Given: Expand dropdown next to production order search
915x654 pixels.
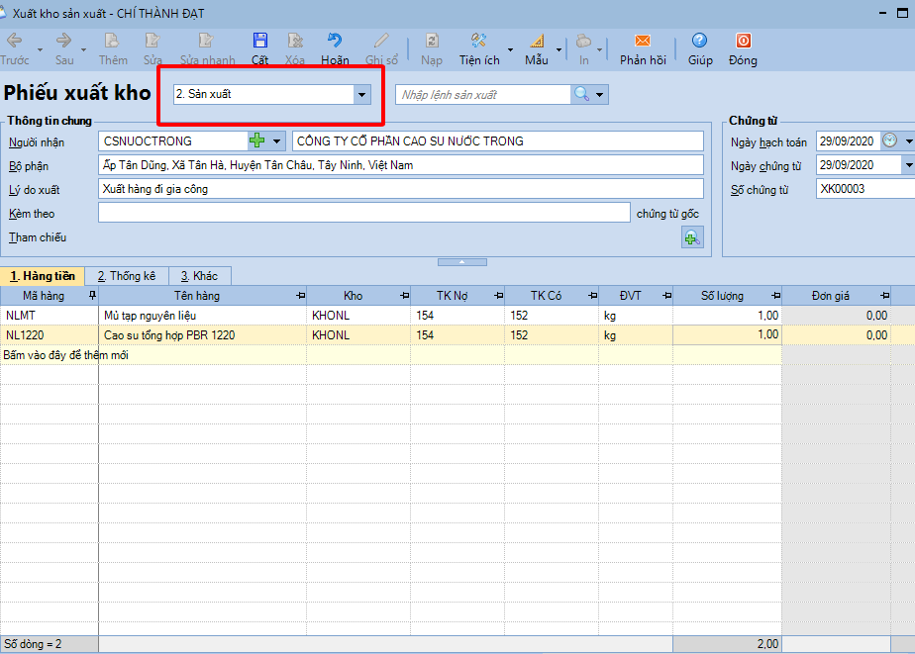Looking at the screenshot, I should point(599,94).
